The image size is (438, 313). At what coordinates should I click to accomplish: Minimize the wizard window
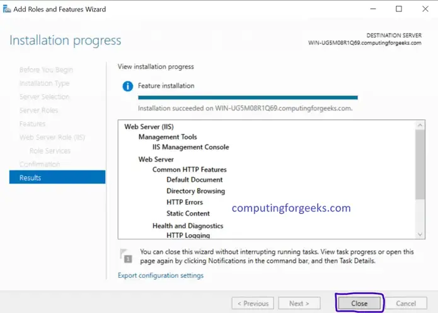(x=373, y=9)
